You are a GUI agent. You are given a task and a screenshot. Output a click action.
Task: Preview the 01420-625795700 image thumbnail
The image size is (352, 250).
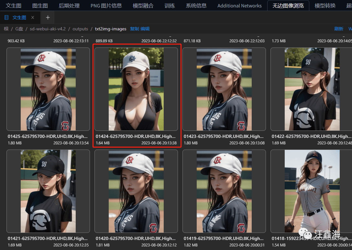click(x=136, y=191)
